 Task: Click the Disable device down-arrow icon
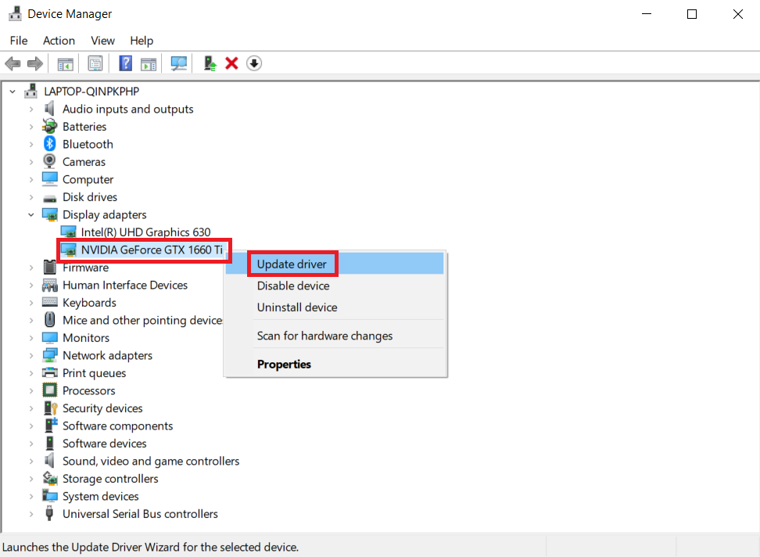point(254,63)
